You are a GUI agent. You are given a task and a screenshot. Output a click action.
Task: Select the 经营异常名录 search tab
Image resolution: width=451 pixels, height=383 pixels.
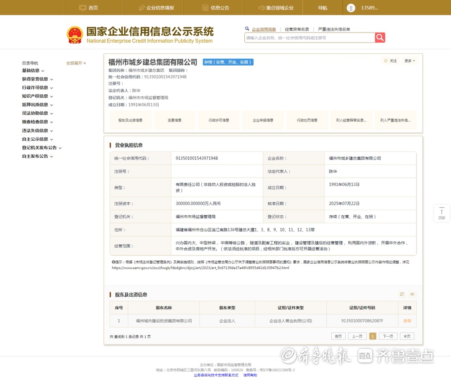[297, 29]
